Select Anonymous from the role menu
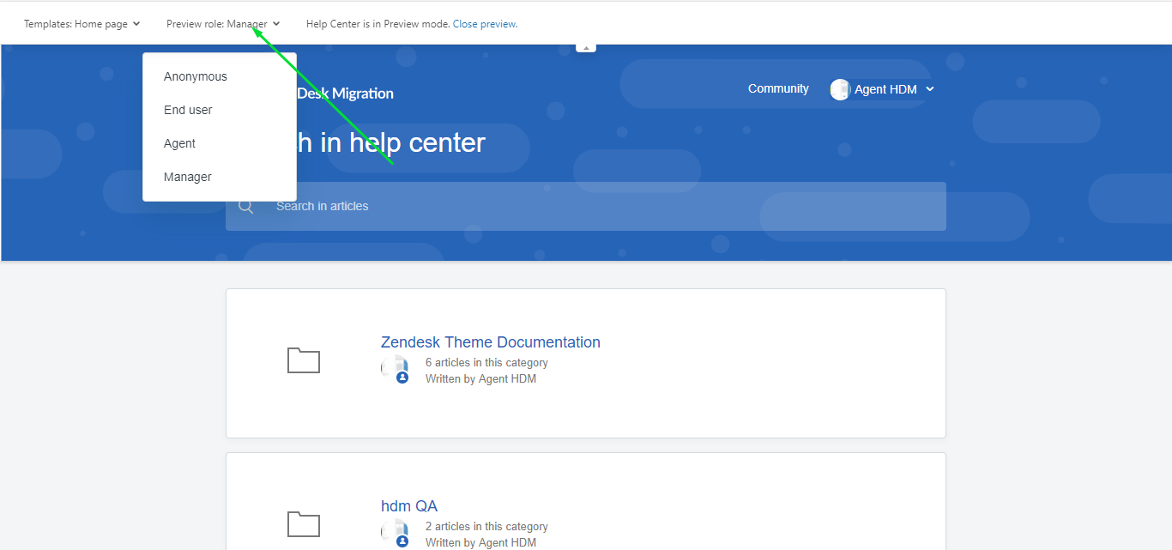The image size is (1172, 550). (x=196, y=76)
